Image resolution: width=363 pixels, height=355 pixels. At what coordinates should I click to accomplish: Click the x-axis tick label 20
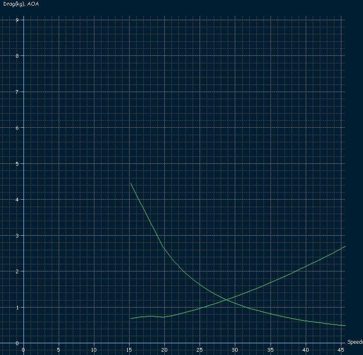[164, 350]
